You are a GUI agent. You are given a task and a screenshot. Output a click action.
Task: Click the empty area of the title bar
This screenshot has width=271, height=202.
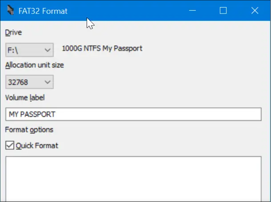(x=130, y=11)
